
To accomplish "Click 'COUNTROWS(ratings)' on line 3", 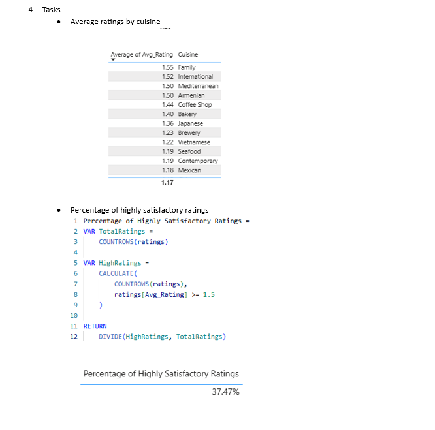I will (133, 242).
